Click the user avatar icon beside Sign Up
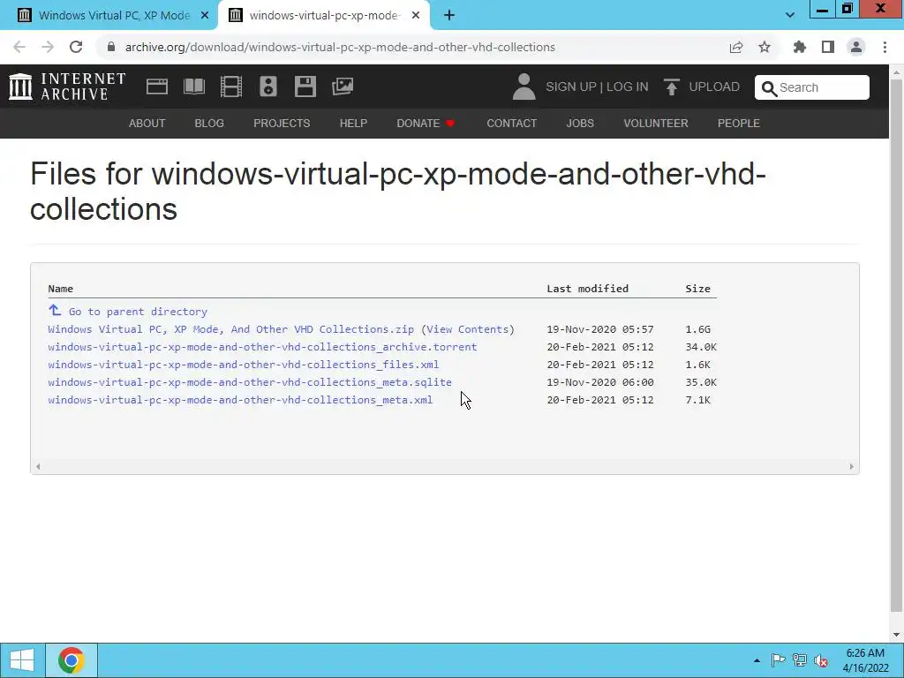The width and height of the screenshot is (904, 678). click(x=524, y=87)
